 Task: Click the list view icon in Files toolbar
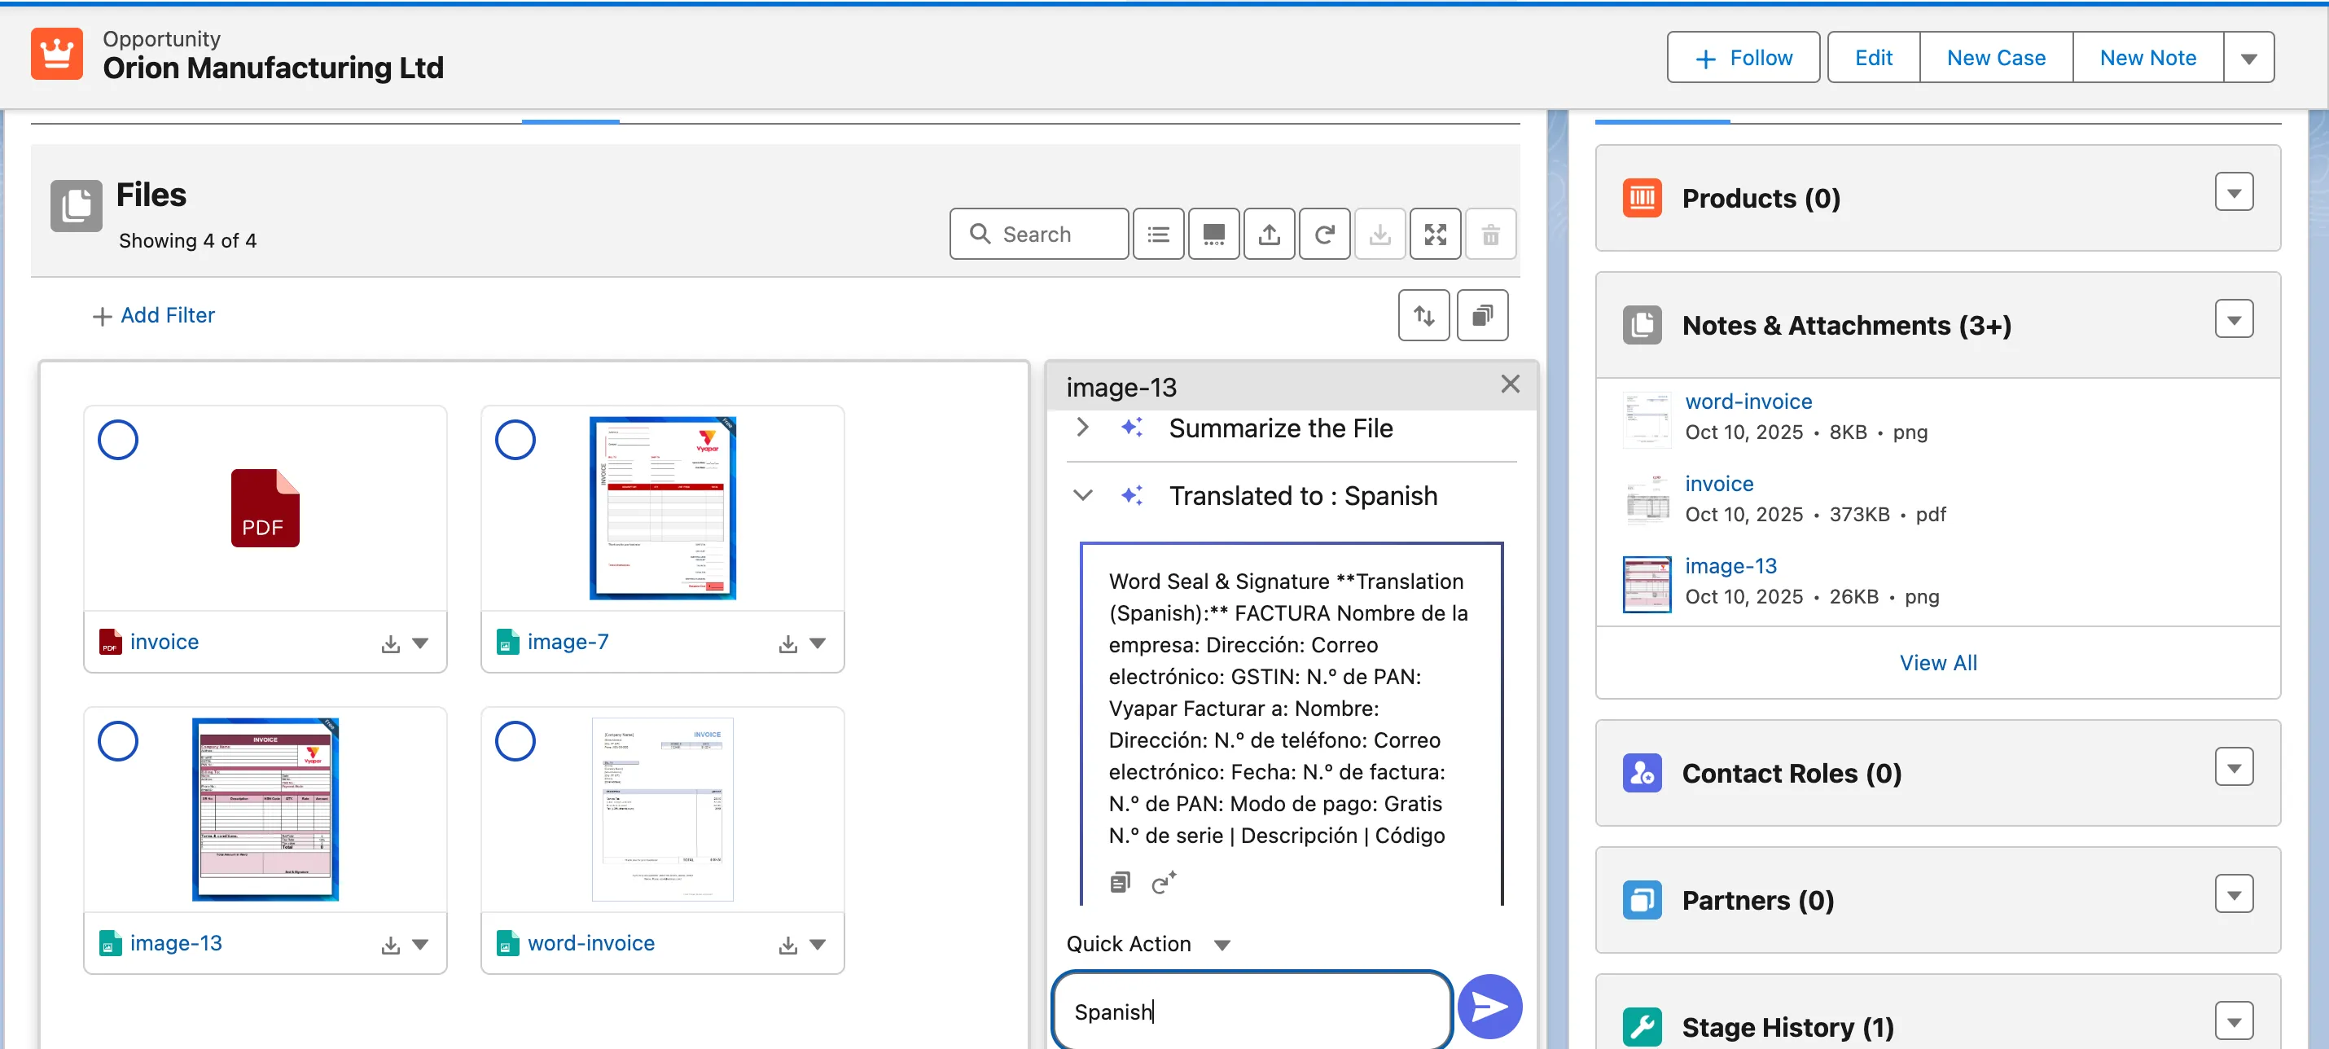(x=1158, y=235)
